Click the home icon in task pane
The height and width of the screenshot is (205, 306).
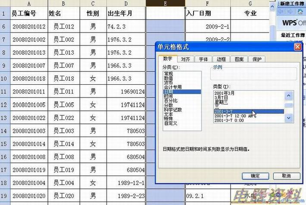[301, 11]
